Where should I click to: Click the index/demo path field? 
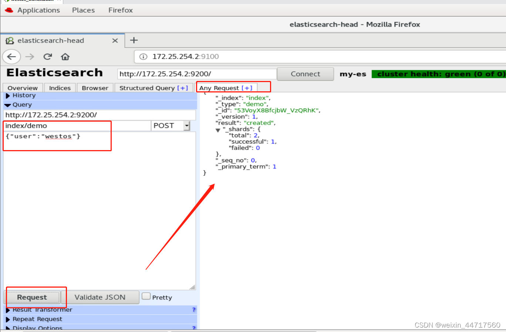(x=77, y=126)
